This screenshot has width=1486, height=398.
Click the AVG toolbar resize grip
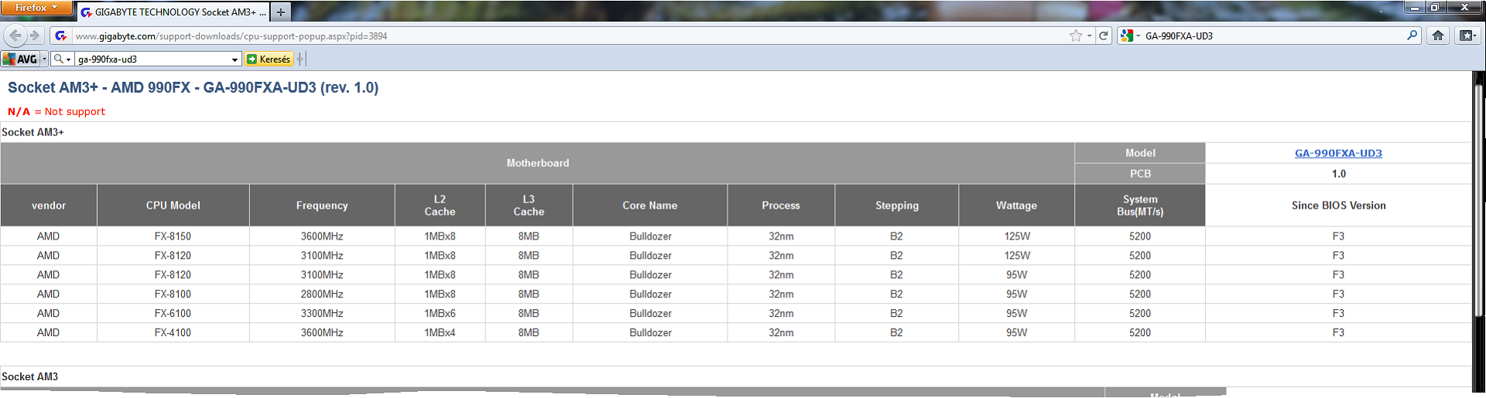pos(301,59)
